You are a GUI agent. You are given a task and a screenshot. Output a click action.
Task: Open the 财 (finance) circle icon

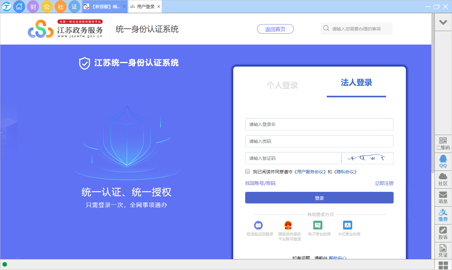point(33,7)
